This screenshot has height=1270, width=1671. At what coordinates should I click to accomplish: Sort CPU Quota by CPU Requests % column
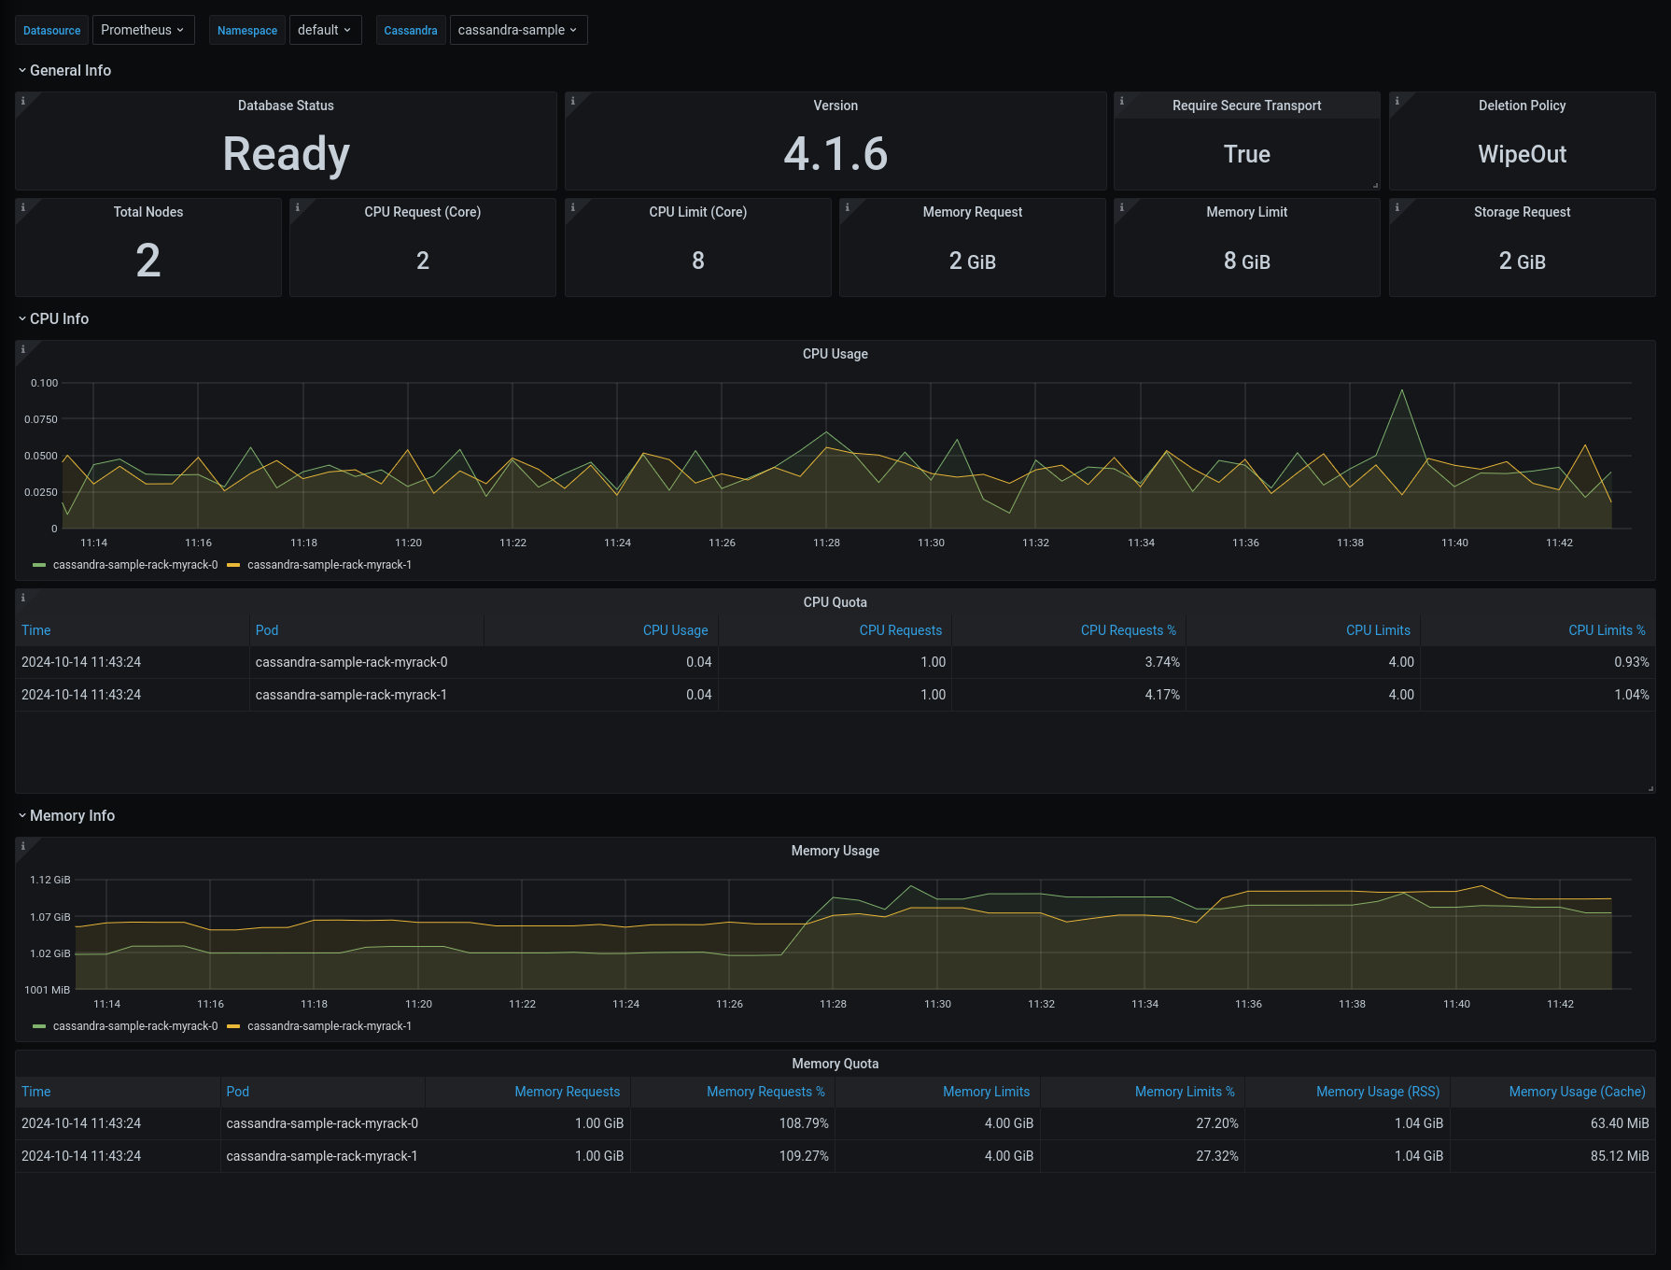[x=1129, y=629]
